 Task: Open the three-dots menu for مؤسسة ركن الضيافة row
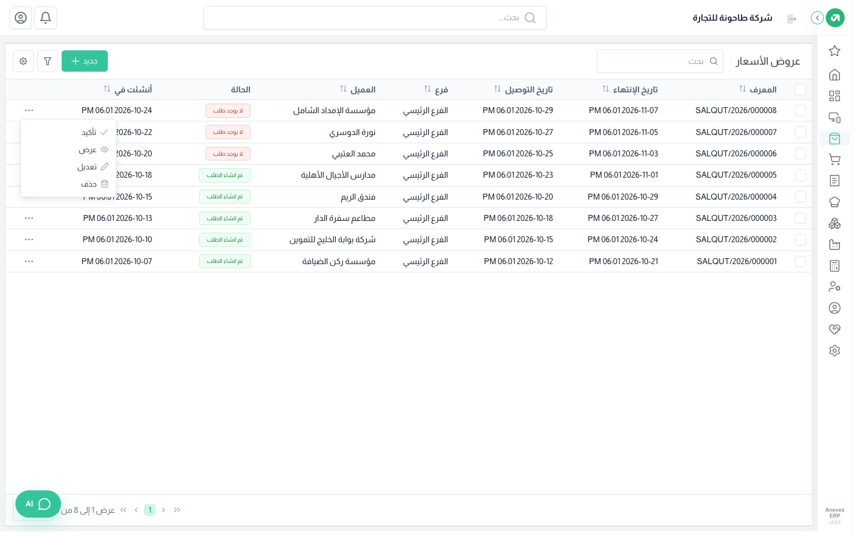[29, 261]
